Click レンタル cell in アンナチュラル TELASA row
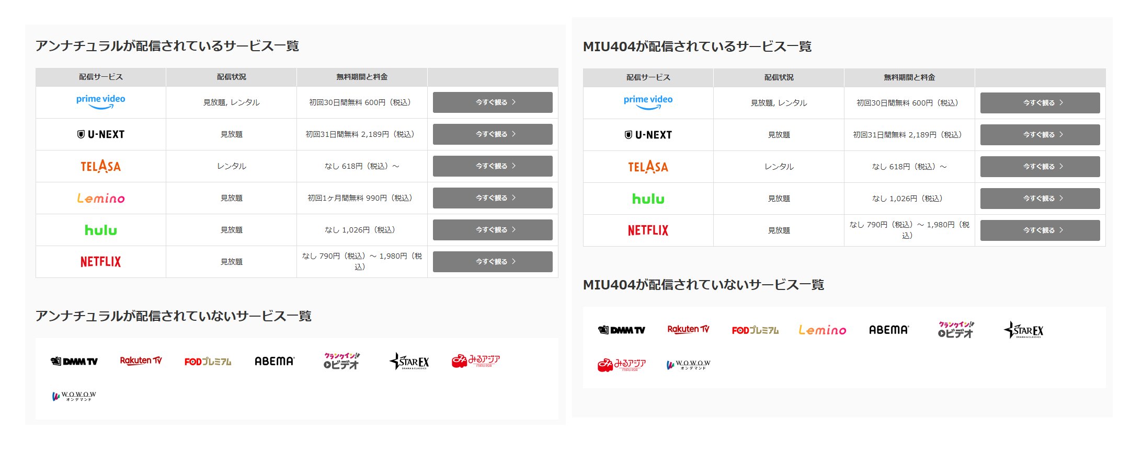Viewport: 1142px width, 453px height. click(232, 166)
